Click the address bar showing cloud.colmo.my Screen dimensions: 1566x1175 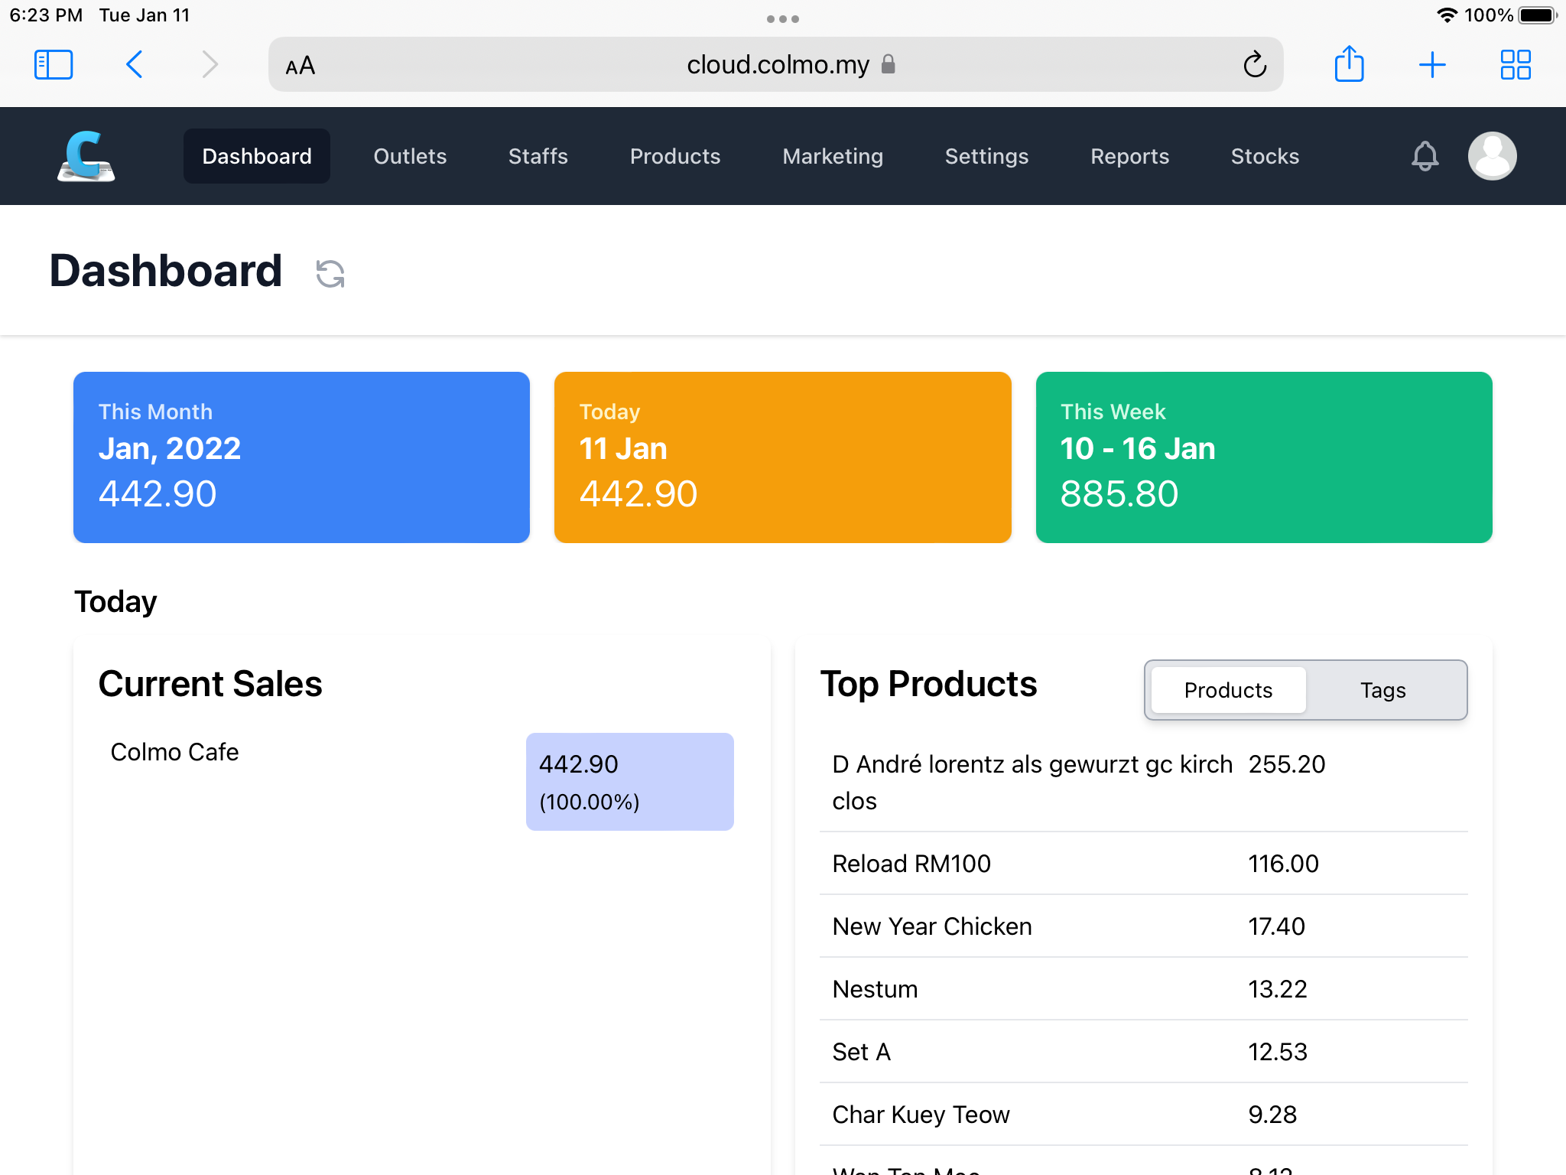[x=776, y=64]
